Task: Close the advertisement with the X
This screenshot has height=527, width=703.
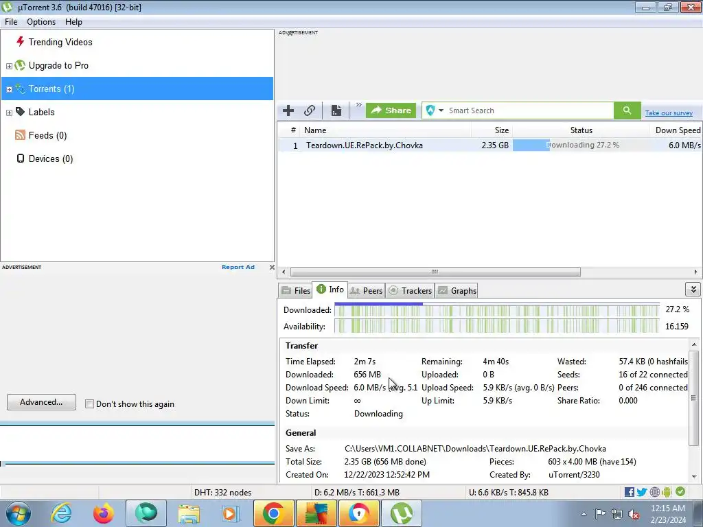Action: (x=272, y=267)
